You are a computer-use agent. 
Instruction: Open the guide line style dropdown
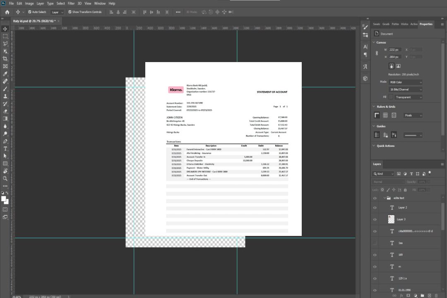tap(413, 135)
